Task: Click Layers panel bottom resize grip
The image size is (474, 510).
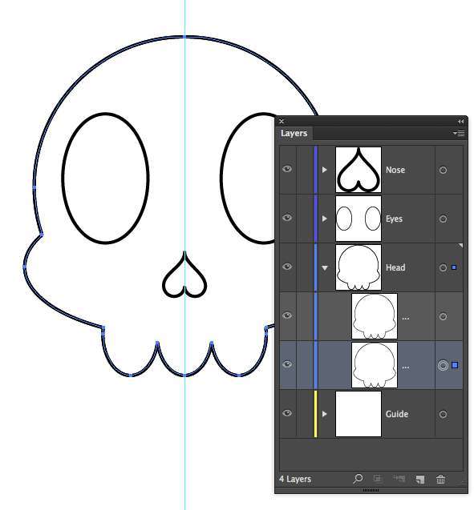Action: tap(371, 490)
